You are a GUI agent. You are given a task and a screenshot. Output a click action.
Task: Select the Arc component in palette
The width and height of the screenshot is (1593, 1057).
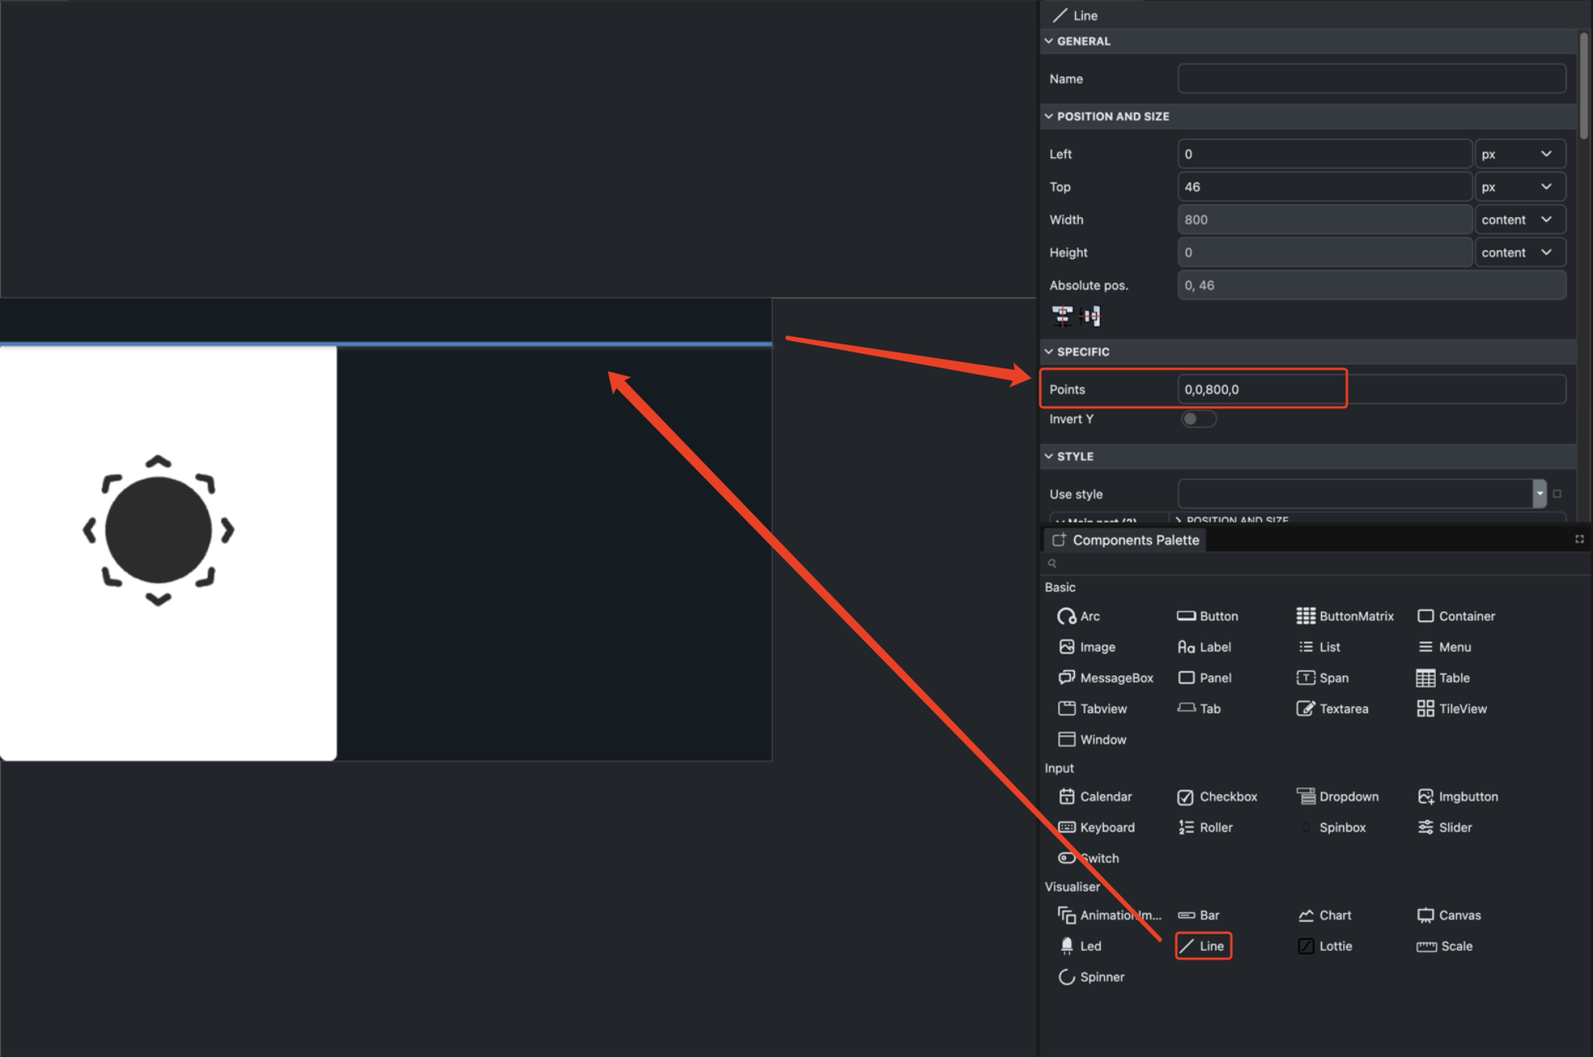1079,616
